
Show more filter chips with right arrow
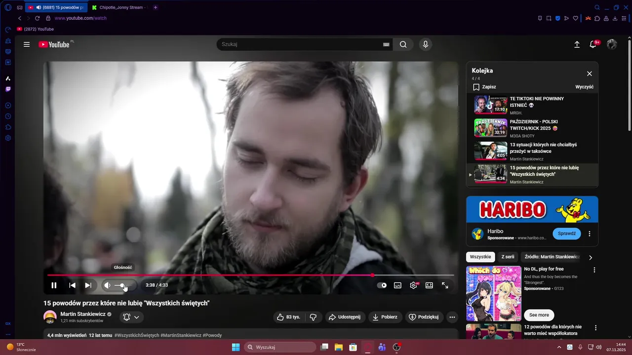(590, 257)
